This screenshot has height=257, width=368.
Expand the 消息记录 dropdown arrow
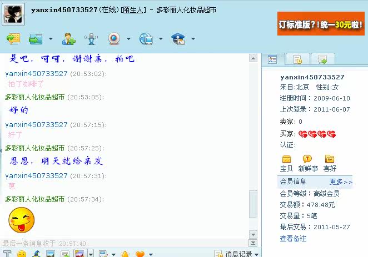click(256, 254)
